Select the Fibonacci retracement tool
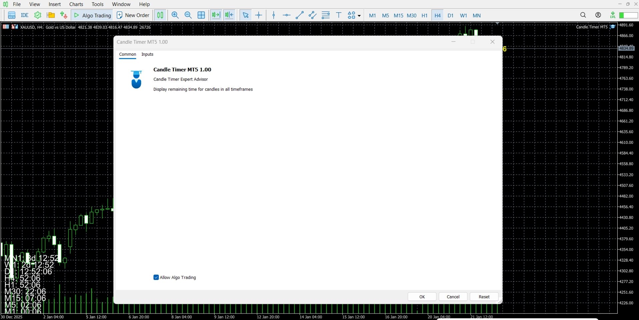 pos(326,15)
